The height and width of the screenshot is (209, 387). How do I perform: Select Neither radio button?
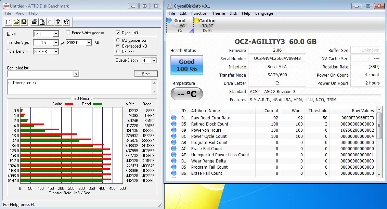coord(118,52)
